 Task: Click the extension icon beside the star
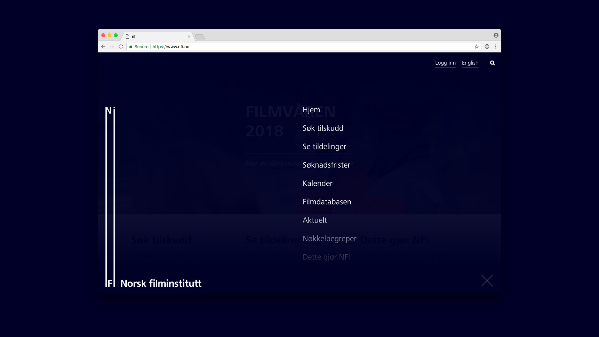[x=487, y=46]
